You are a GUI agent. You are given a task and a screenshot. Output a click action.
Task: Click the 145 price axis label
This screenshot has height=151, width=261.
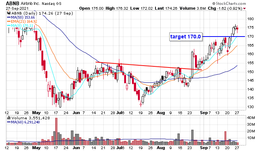point(250,81)
